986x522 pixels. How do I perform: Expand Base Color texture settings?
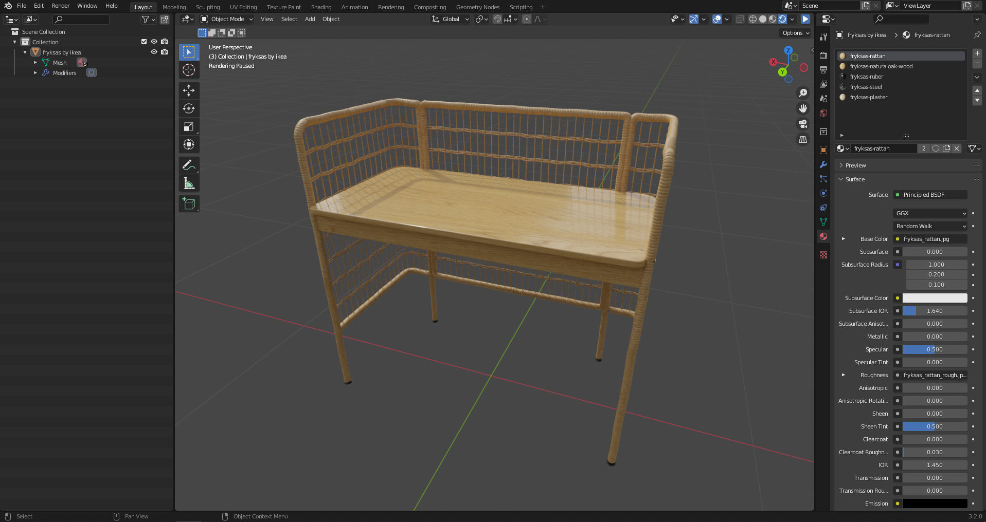[x=843, y=239]
